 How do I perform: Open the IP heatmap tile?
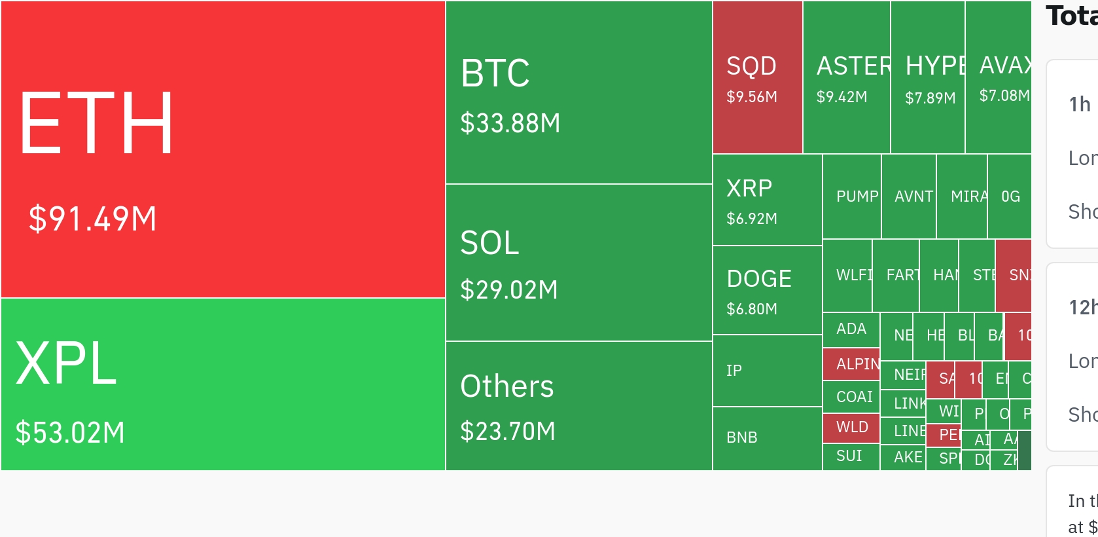coord(767,371)
